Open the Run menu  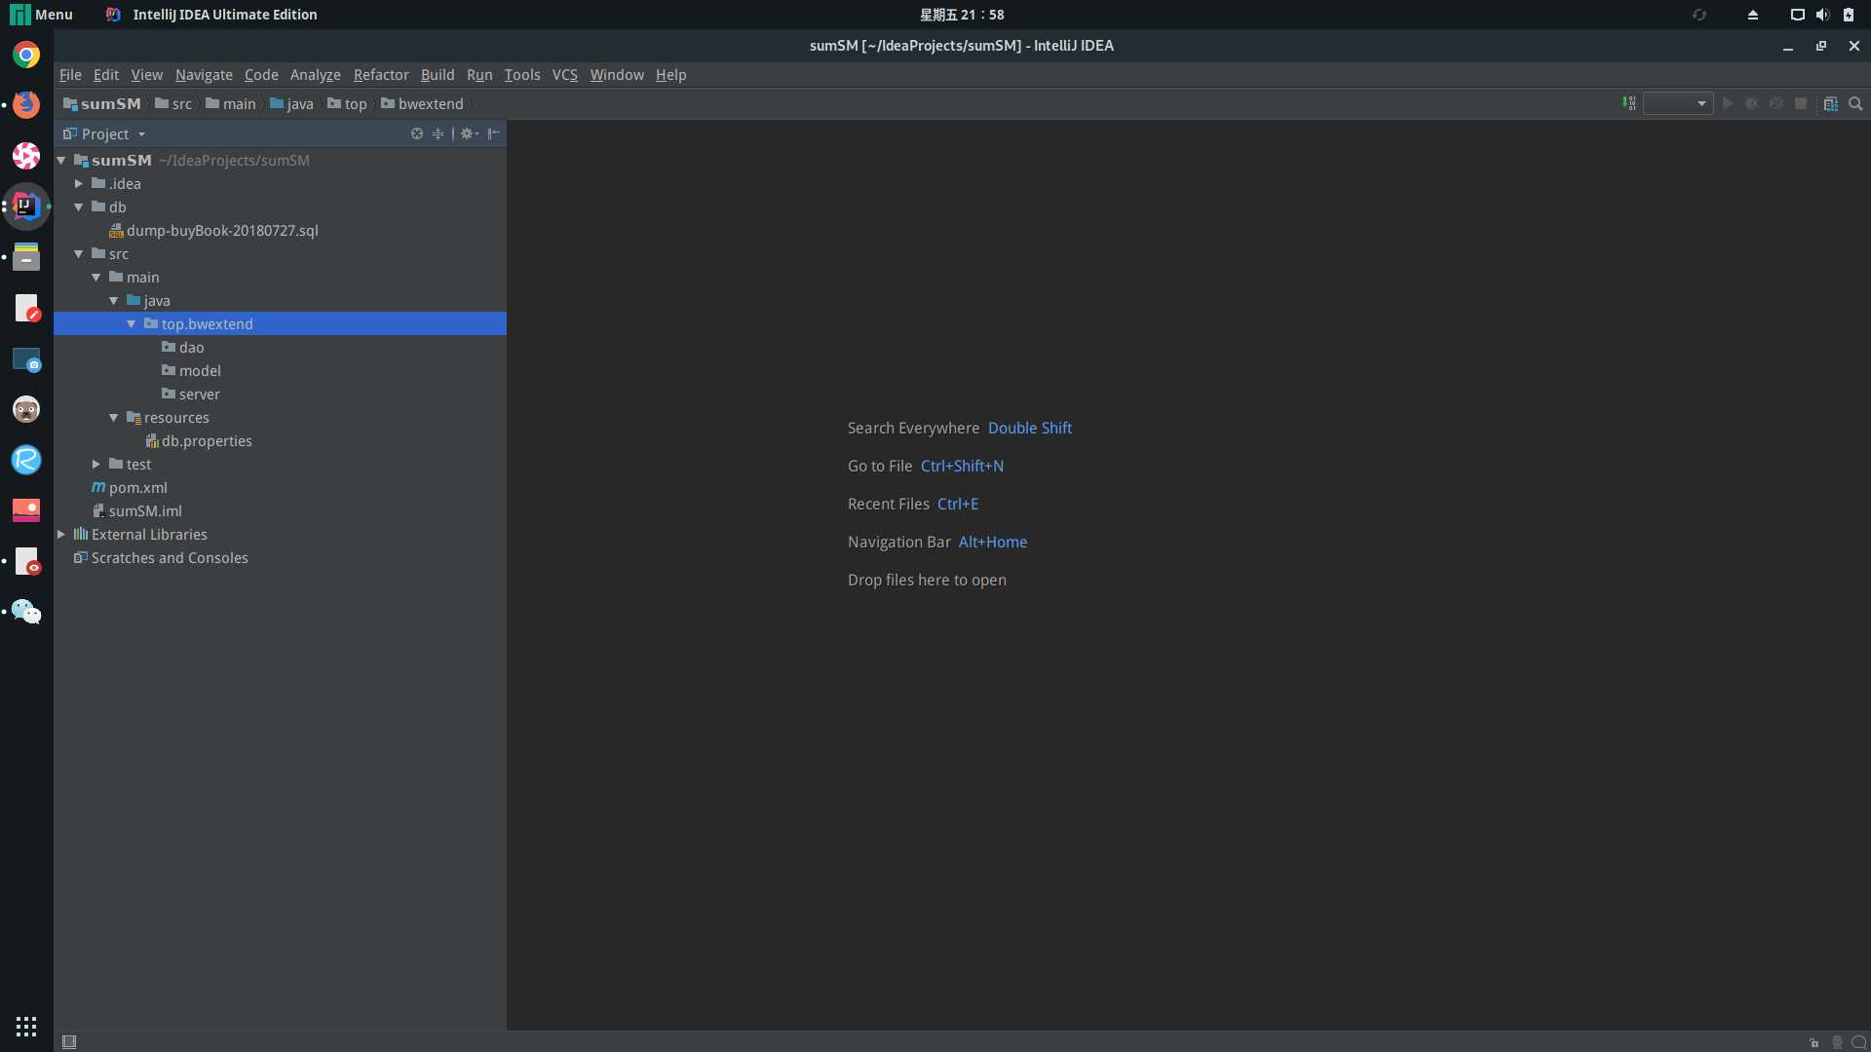(479, 74)
